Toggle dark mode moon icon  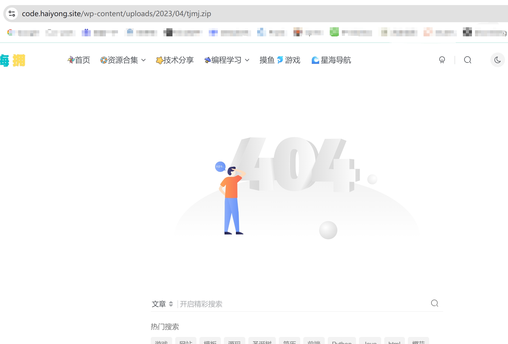(x=497, y=60)
